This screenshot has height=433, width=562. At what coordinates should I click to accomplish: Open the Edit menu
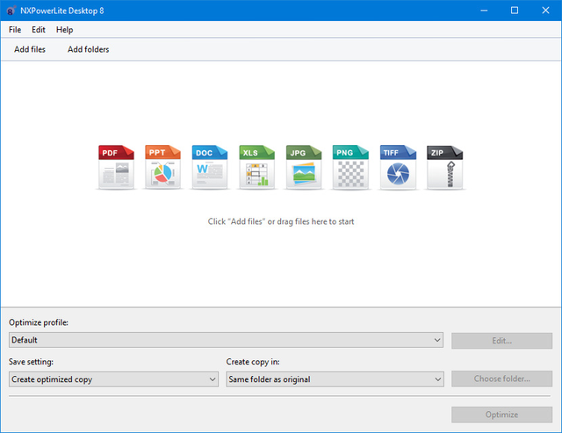click(39, 30)
